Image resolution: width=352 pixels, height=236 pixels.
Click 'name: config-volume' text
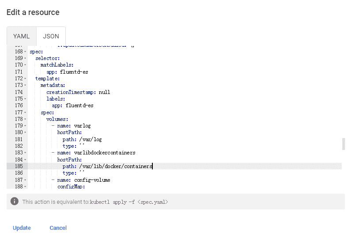pyautogui.click(x=84, y=180)
